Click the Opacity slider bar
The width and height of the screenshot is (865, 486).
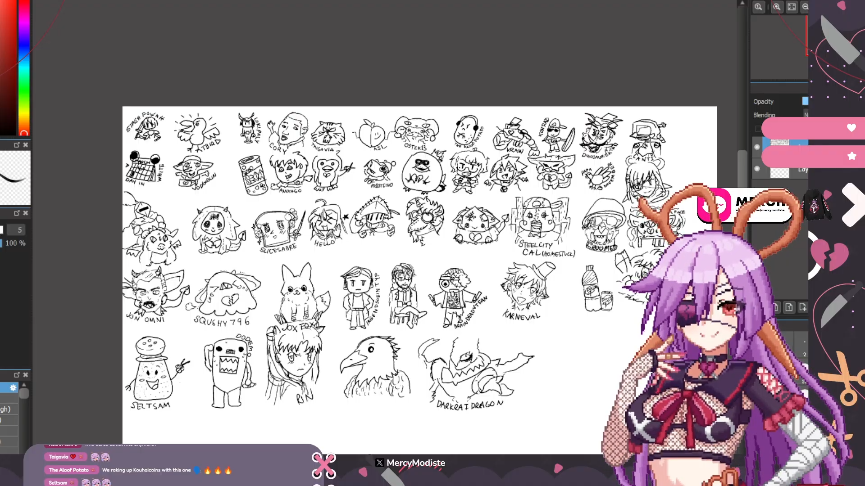coord(805,101)
